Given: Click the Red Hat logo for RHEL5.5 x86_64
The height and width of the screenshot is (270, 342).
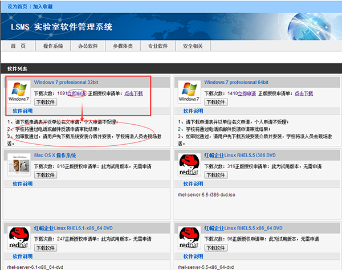Looking at the screenshot, I should click(189, 238).
